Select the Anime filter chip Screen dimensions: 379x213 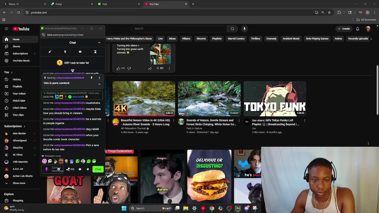(x=338, y=39)
